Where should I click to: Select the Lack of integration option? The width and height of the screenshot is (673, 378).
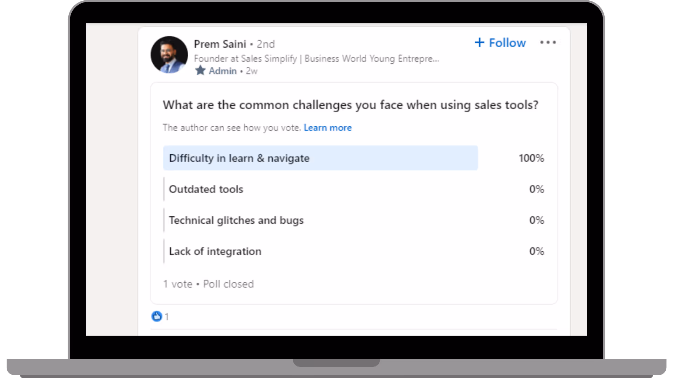[x=215, y=251]
